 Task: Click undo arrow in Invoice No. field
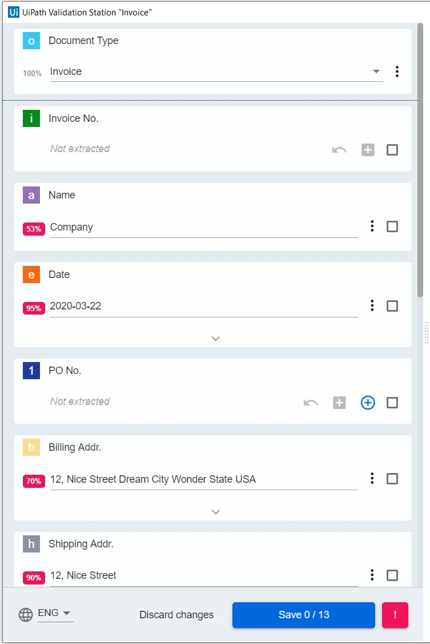(x=339, y=150)
